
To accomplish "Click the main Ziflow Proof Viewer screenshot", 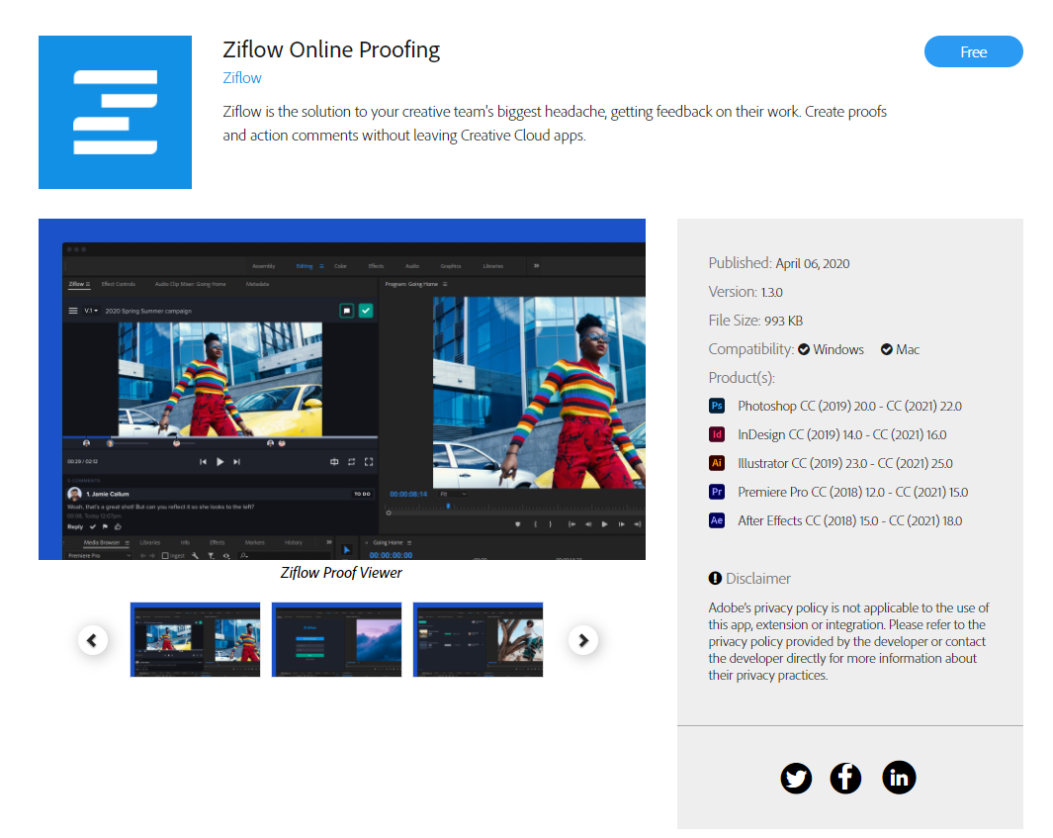I will tap(341, 389).
